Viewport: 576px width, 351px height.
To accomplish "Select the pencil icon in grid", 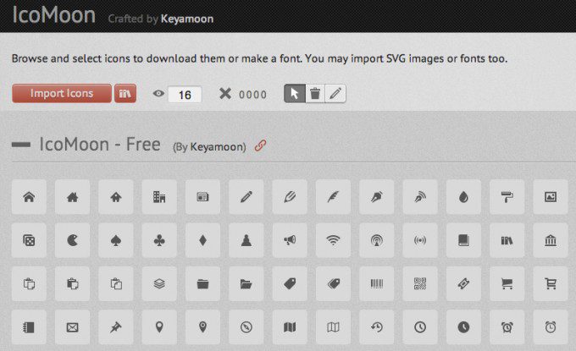I will pyautogui.click(x=246, y=197).
